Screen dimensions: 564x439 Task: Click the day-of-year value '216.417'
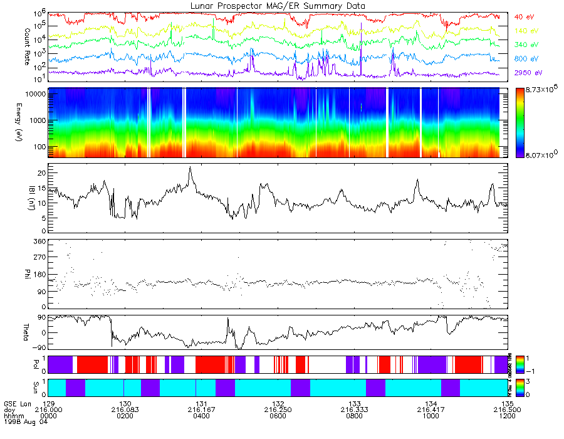[431, 410]
